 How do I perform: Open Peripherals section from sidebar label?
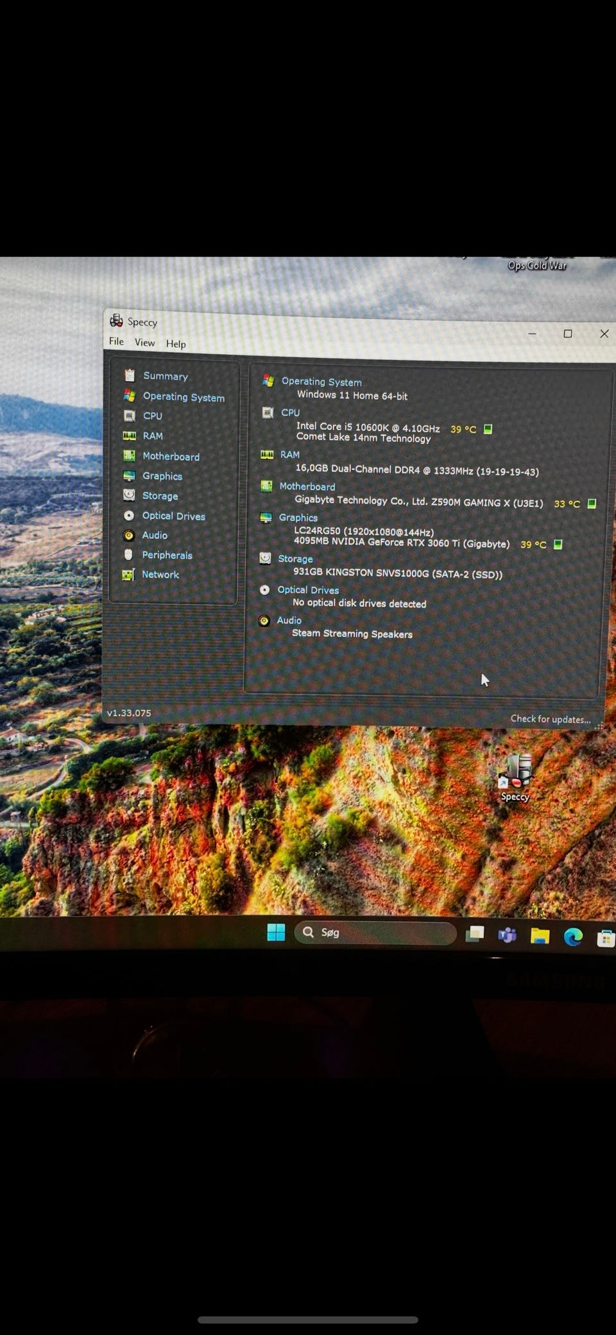click(x=167, y=555)
